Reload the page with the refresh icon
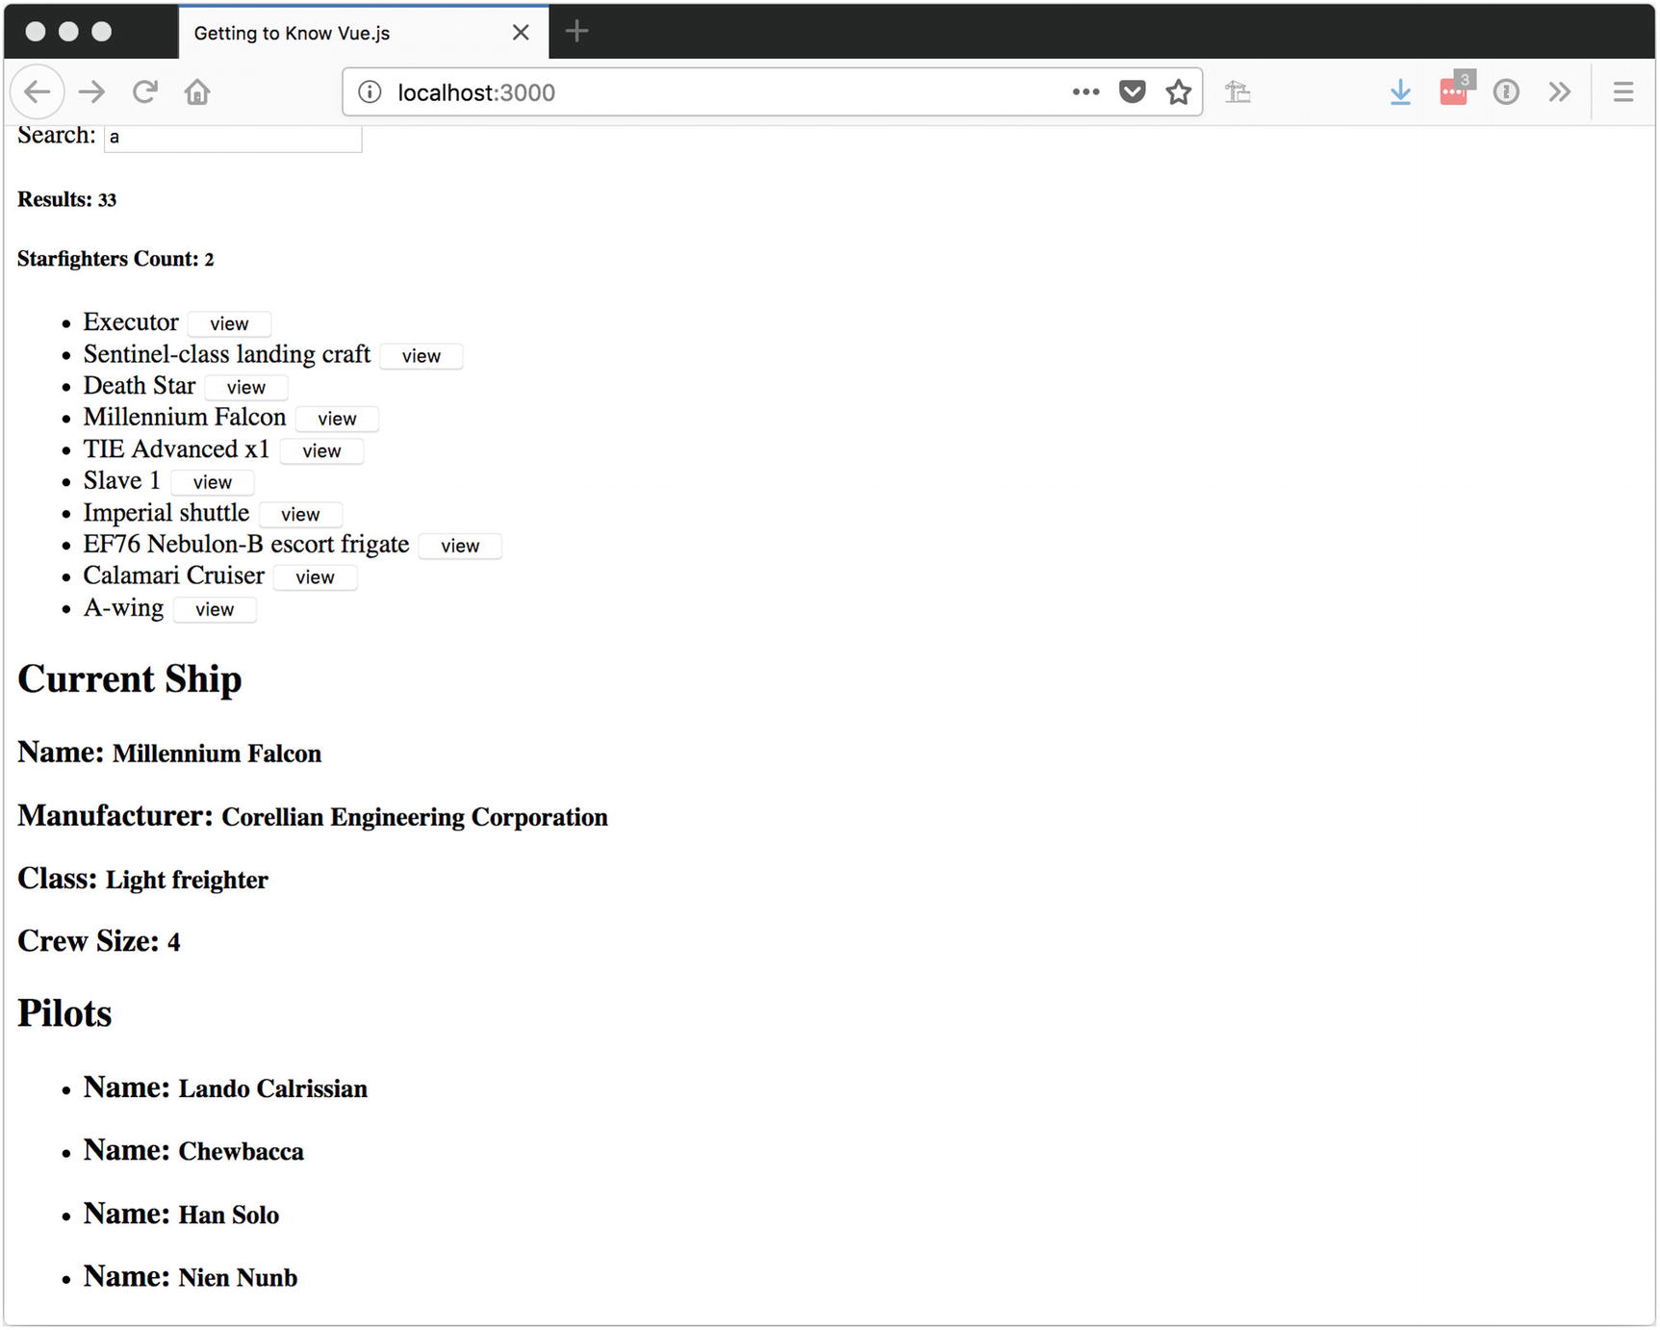The height and width of the screenshot is (1330, 1660). pos(144,92)
